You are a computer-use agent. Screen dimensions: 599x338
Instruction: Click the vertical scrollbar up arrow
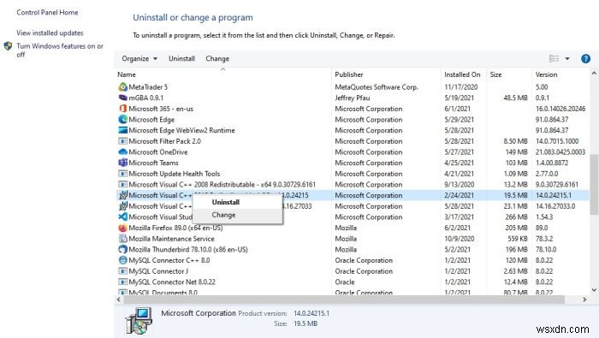coord(594,73)
